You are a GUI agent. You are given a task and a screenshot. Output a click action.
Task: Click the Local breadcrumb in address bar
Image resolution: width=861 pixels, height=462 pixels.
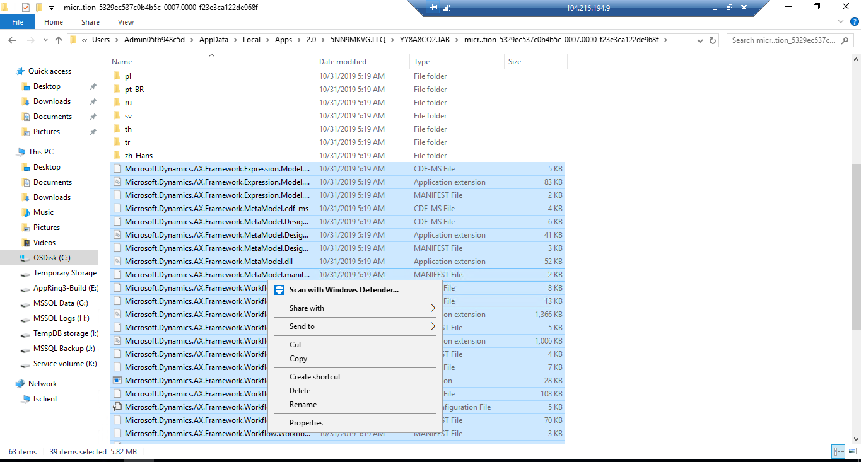coord(252,40)
